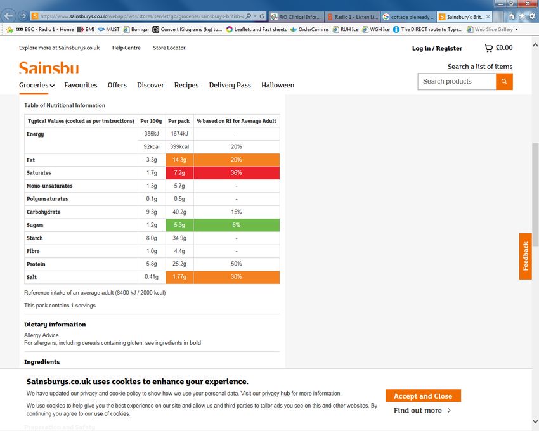Screen dimensions: 539x431
Task: Click the vertical scrollbar thumb
Action: [535, 193]
